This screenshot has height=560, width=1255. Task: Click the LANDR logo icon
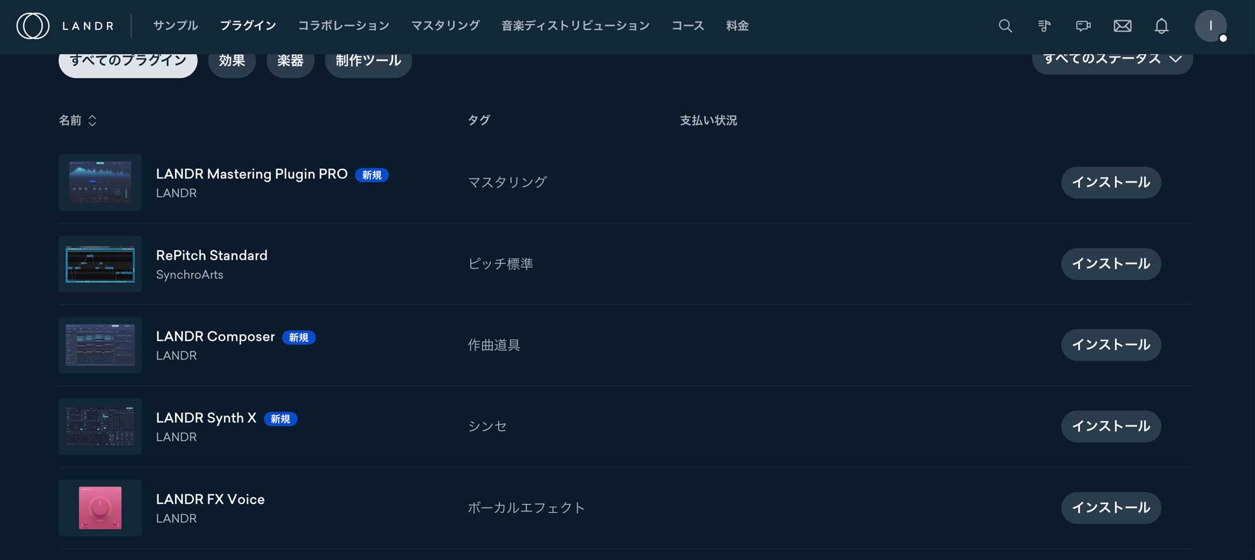[33, 26]
